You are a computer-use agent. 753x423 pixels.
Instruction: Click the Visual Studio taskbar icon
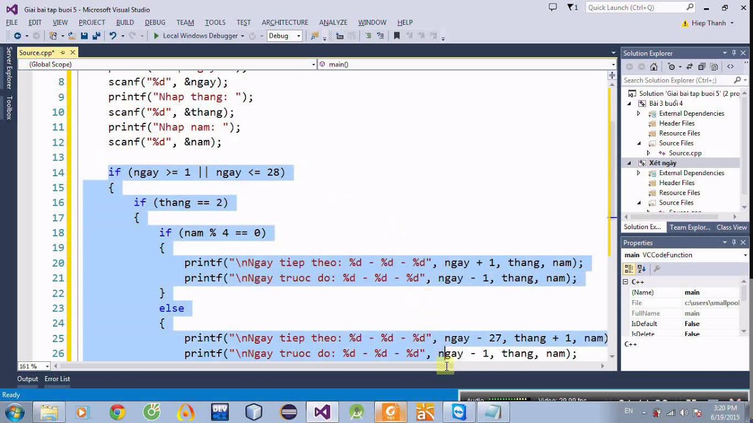[x=322, y=412]
